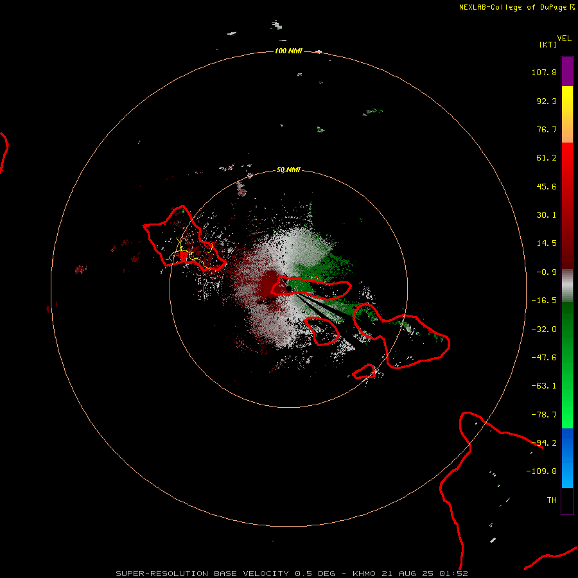Image resolution: width=578 pixels, height=578 pixels.
Task: Click the 45.6 legend value
Action: (x=547, y=186)
